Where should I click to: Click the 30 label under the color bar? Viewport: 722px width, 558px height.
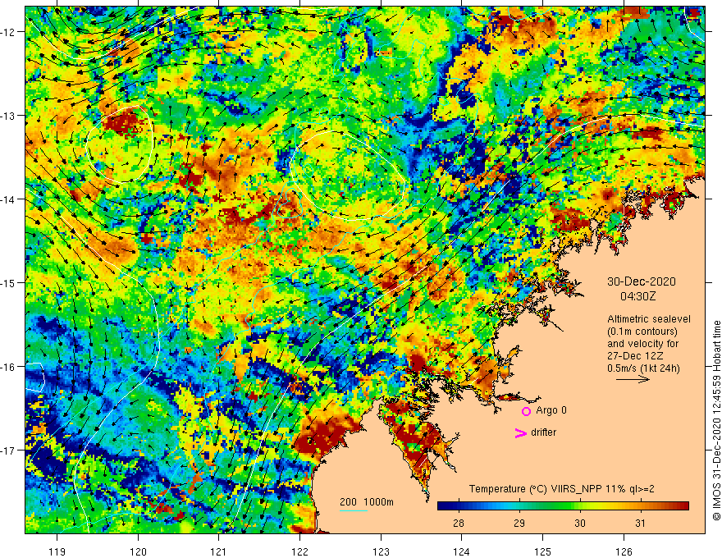coord(580,523)
